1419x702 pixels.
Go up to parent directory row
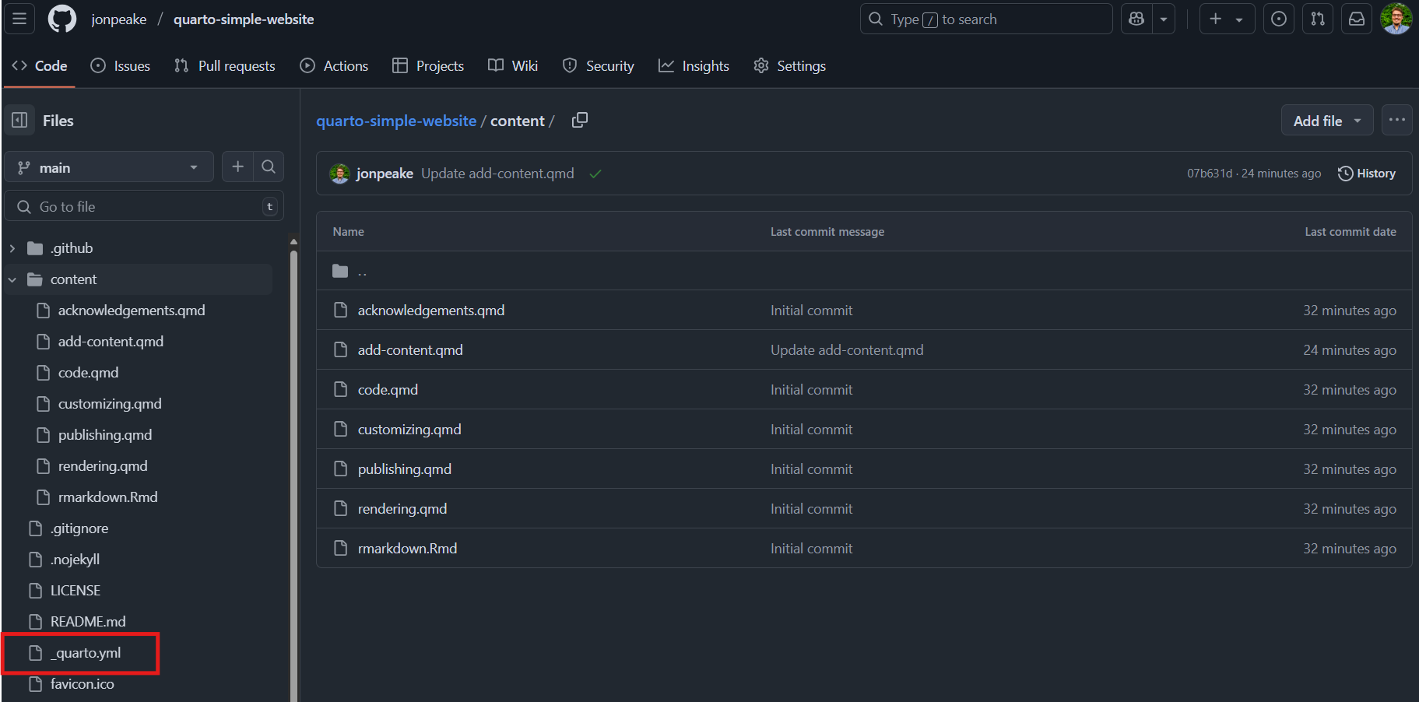tap(864, 271)
